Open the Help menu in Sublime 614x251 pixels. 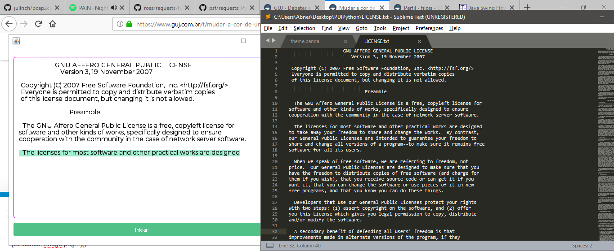455,28
